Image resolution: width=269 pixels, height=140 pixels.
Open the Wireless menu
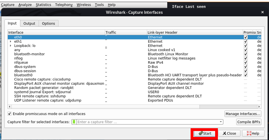click(84, 5)
